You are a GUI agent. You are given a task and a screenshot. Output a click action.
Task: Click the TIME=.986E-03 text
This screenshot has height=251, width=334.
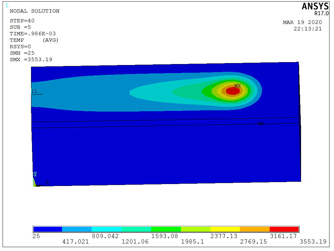click(33, 34)
